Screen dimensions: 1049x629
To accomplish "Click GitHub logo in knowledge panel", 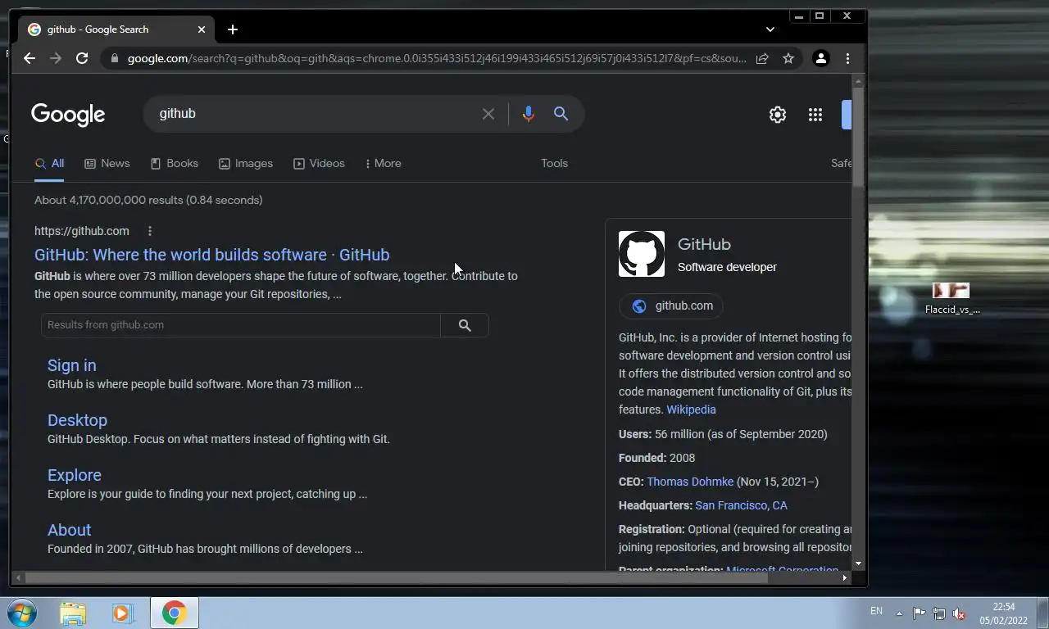I will click(642, 254).
